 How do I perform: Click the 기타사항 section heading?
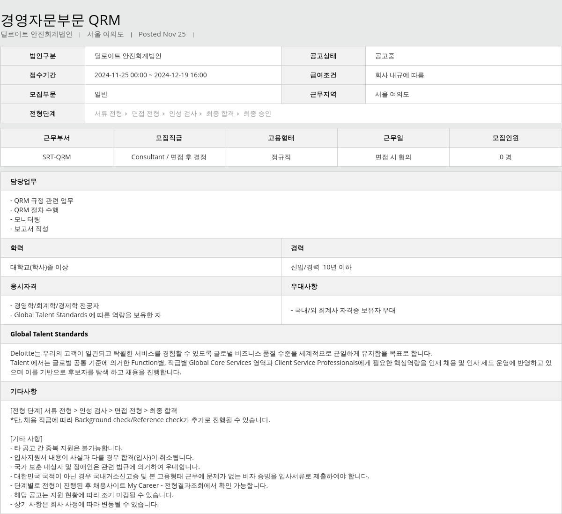(x=23, y=391)
